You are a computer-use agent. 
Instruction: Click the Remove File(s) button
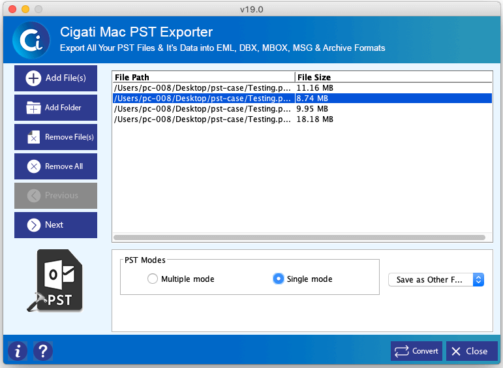55,137
